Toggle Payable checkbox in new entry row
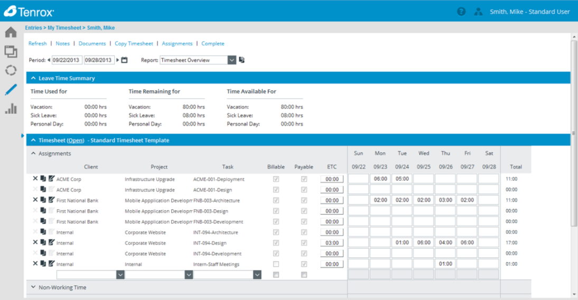The image size is (578, 300). [x=304, y=275]
